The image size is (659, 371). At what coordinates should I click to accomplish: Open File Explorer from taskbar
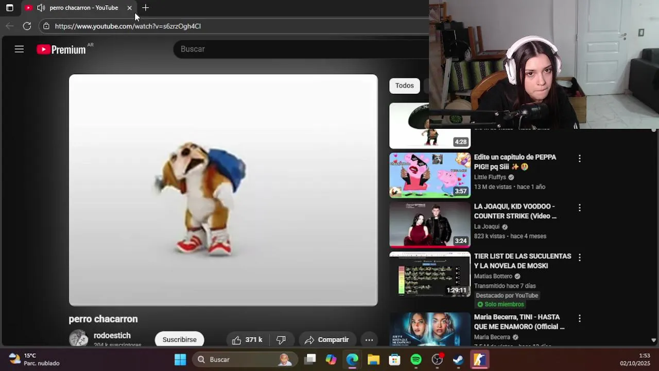[x=373, y=360]
